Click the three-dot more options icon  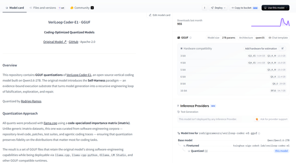(x=204, y=8)
